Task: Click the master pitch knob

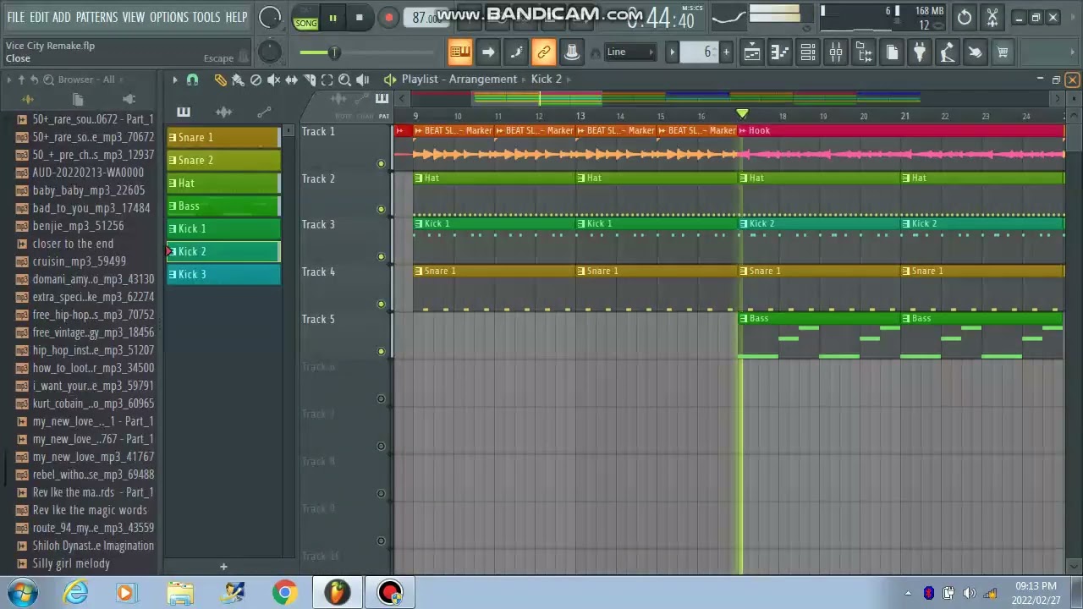Action: click(269, 52)
